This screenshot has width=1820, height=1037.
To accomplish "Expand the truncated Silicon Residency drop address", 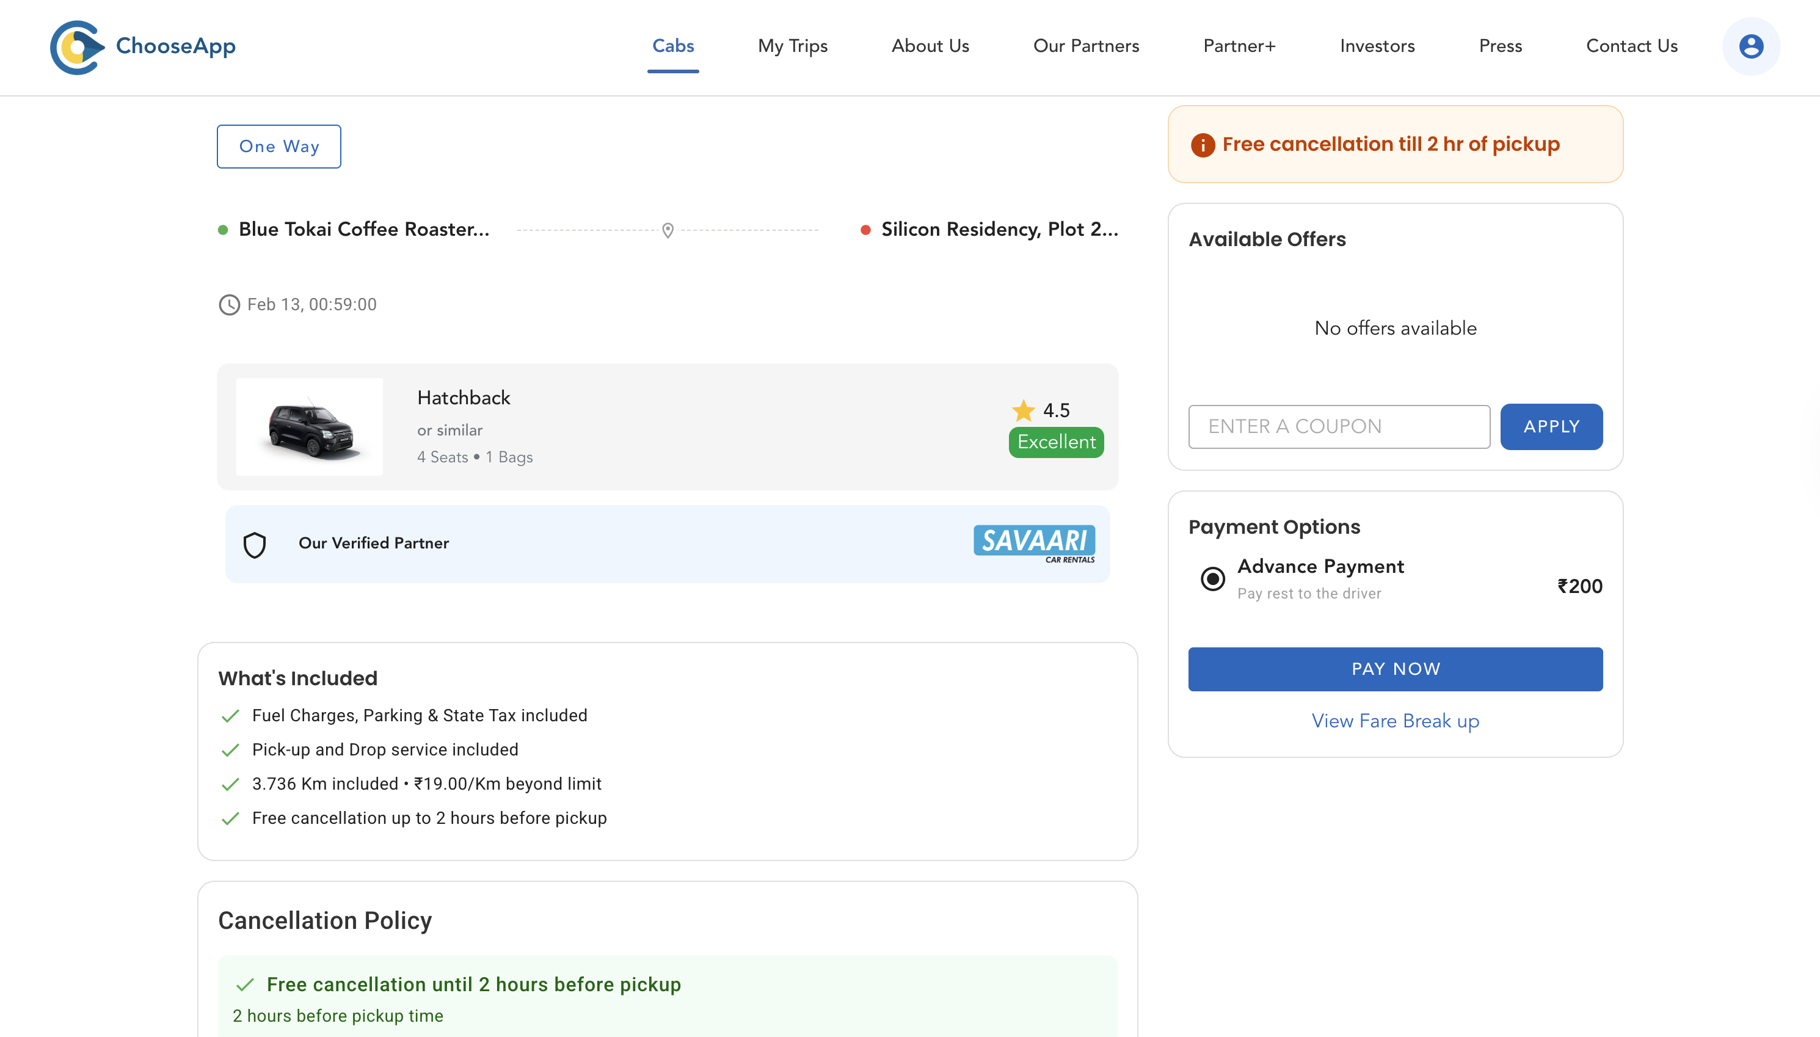I will coord(1000,228).
